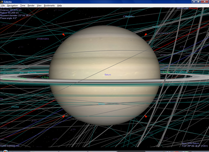Open the File menu
Image resolution: width=209 pixels, height=152 pixels.
coord(3,5)
